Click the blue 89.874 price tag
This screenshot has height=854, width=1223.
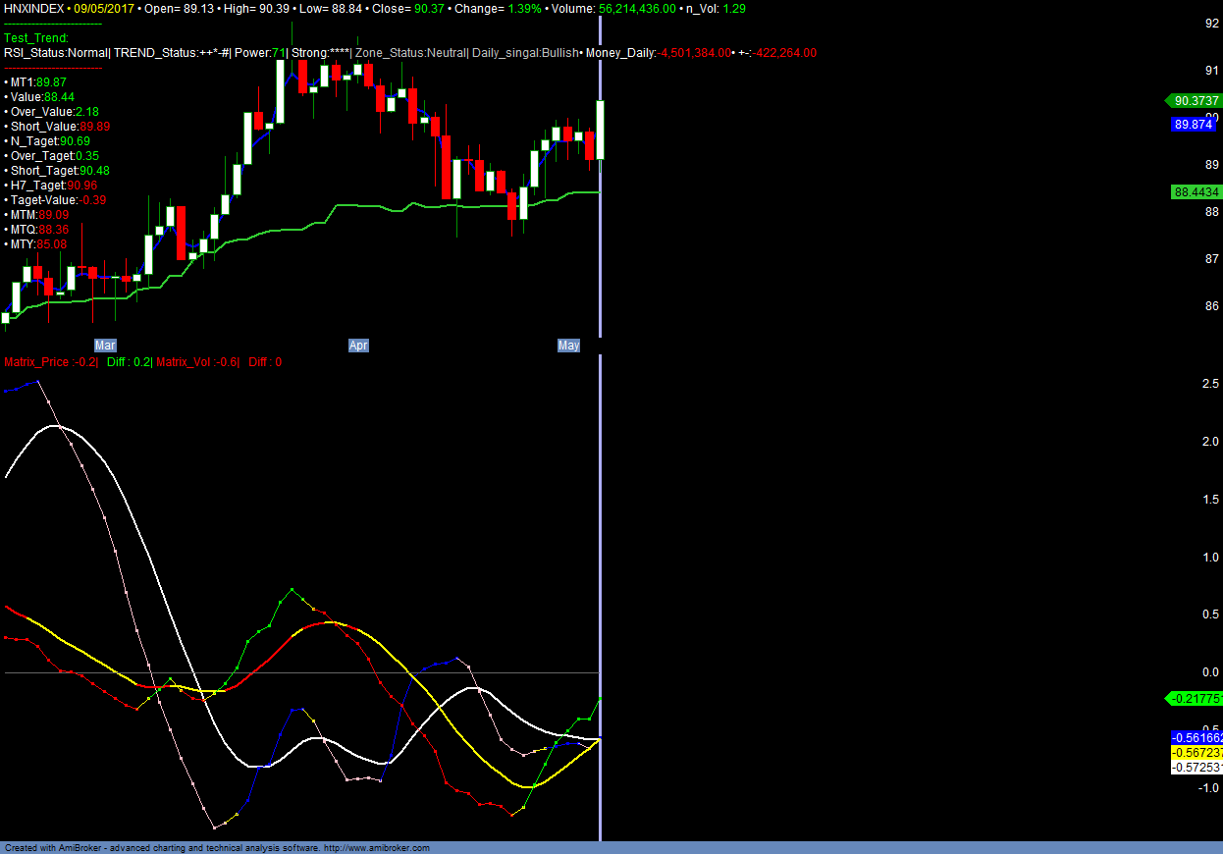tap(1196, 125)
